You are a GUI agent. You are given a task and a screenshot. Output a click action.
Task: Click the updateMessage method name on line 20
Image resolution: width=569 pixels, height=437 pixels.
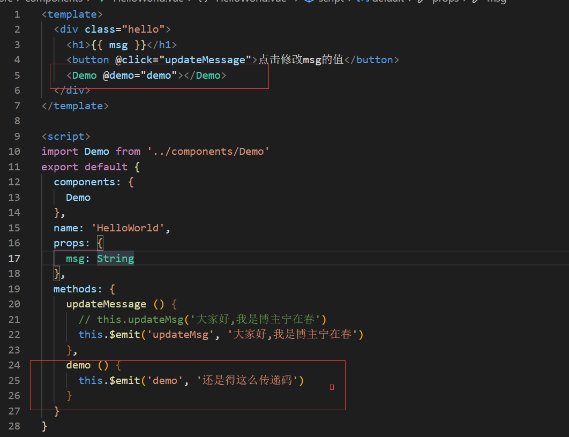point(106,304)
